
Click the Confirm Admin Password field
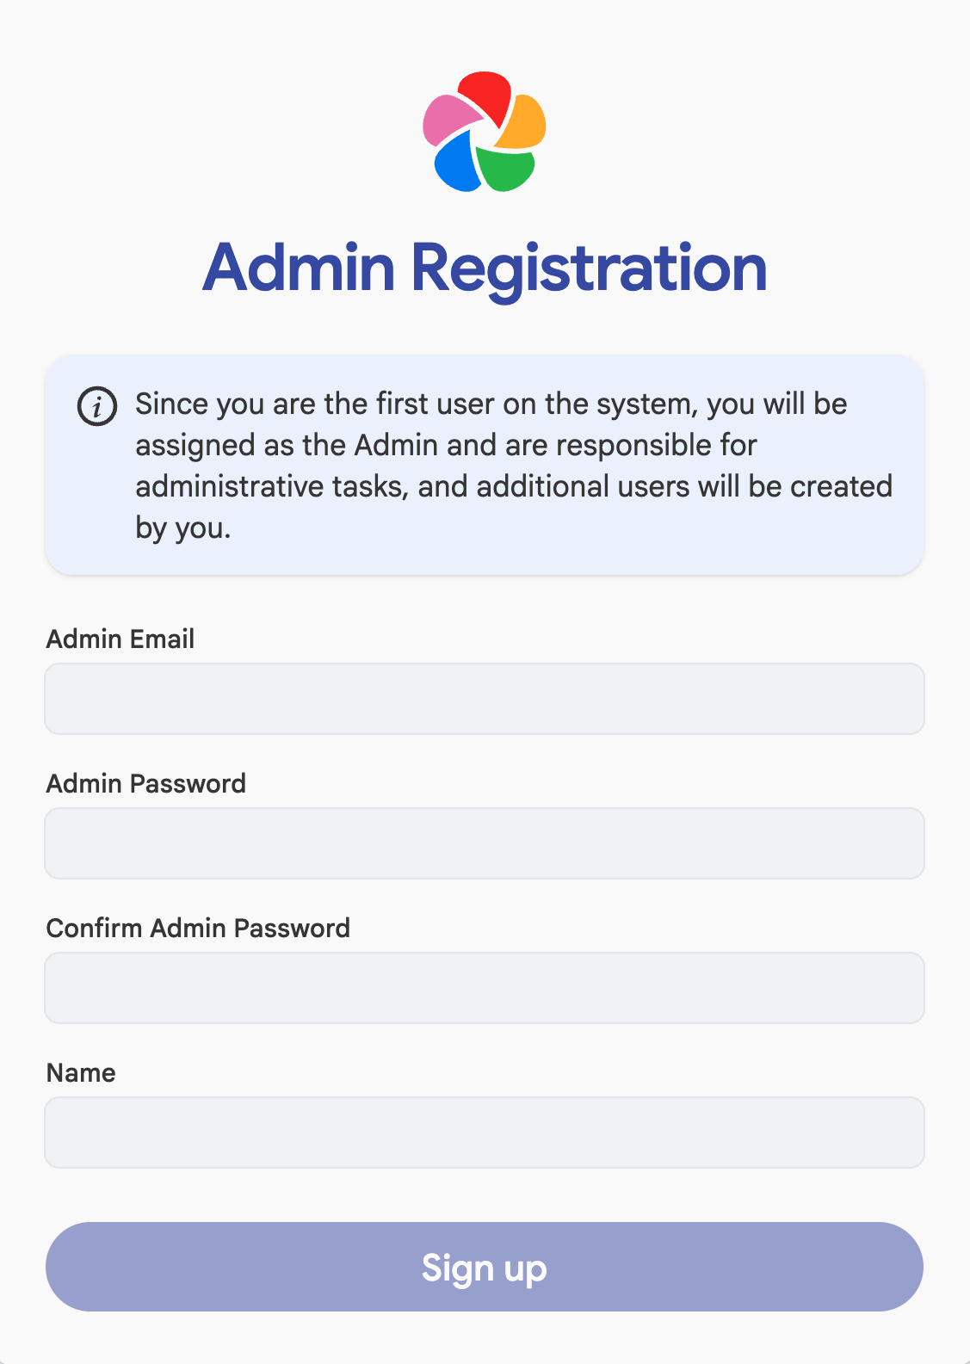coord(485,987)
